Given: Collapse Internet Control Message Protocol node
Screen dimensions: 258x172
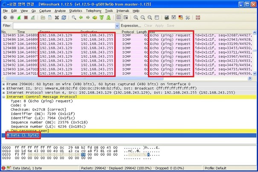Looking at the screenshot, I should click(3, 97).
